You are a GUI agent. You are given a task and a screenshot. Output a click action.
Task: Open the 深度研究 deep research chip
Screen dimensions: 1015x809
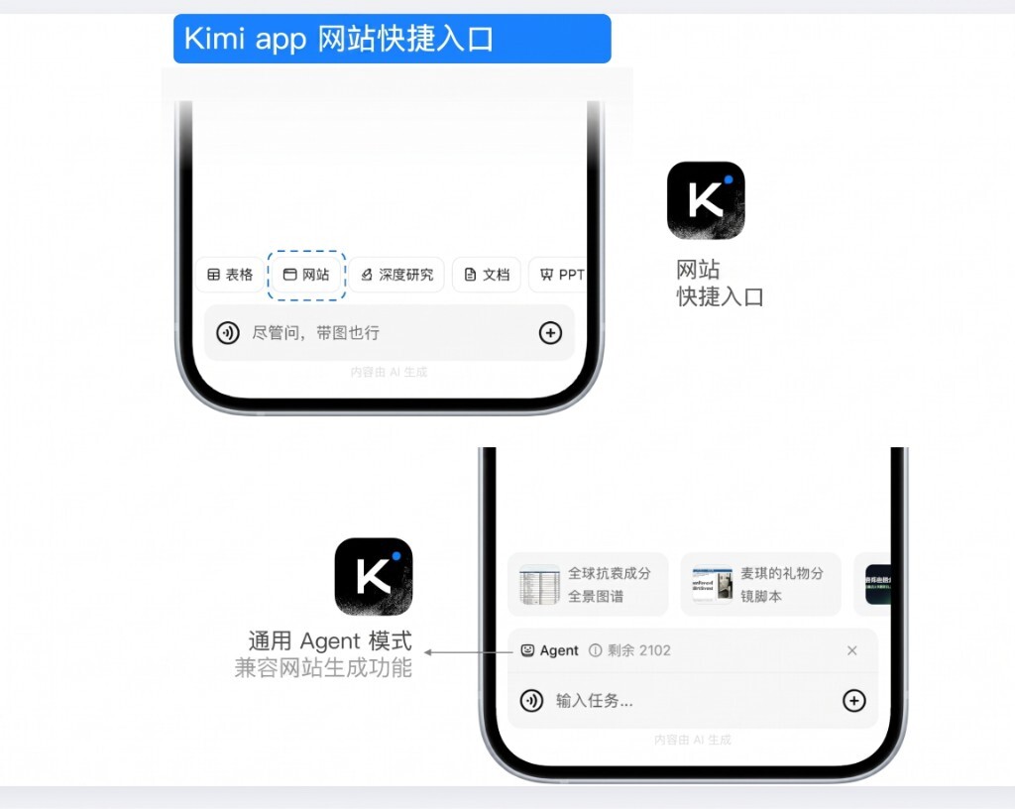(x=396, y=275)
